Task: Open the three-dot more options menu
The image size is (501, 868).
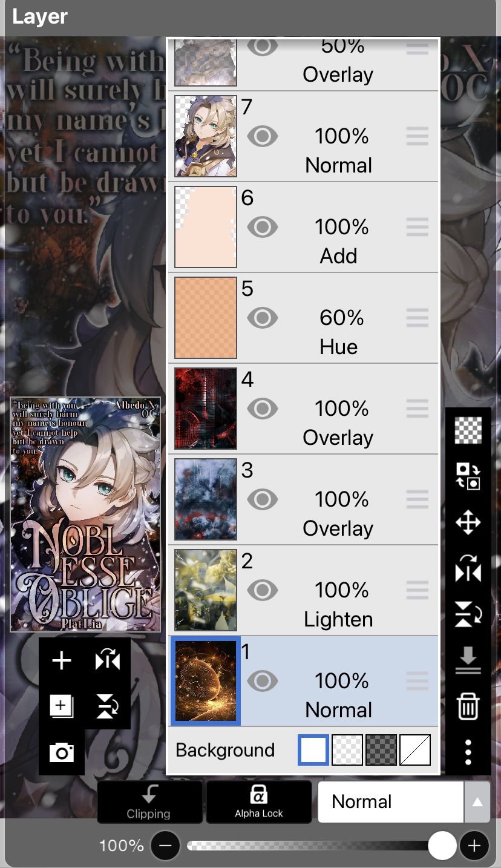Action: pos(468,752)
